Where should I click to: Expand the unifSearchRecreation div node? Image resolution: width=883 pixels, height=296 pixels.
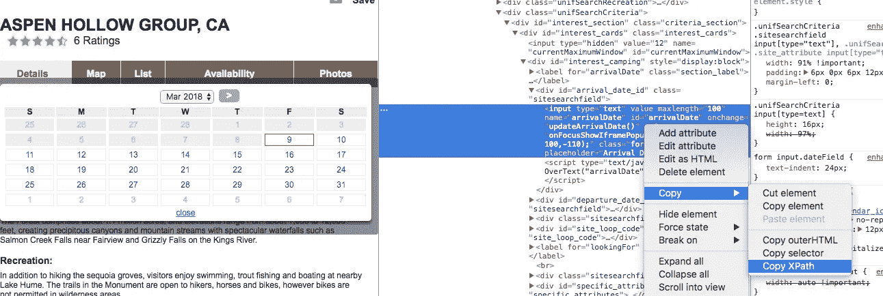pyautogui.click(x=499, y=3)
